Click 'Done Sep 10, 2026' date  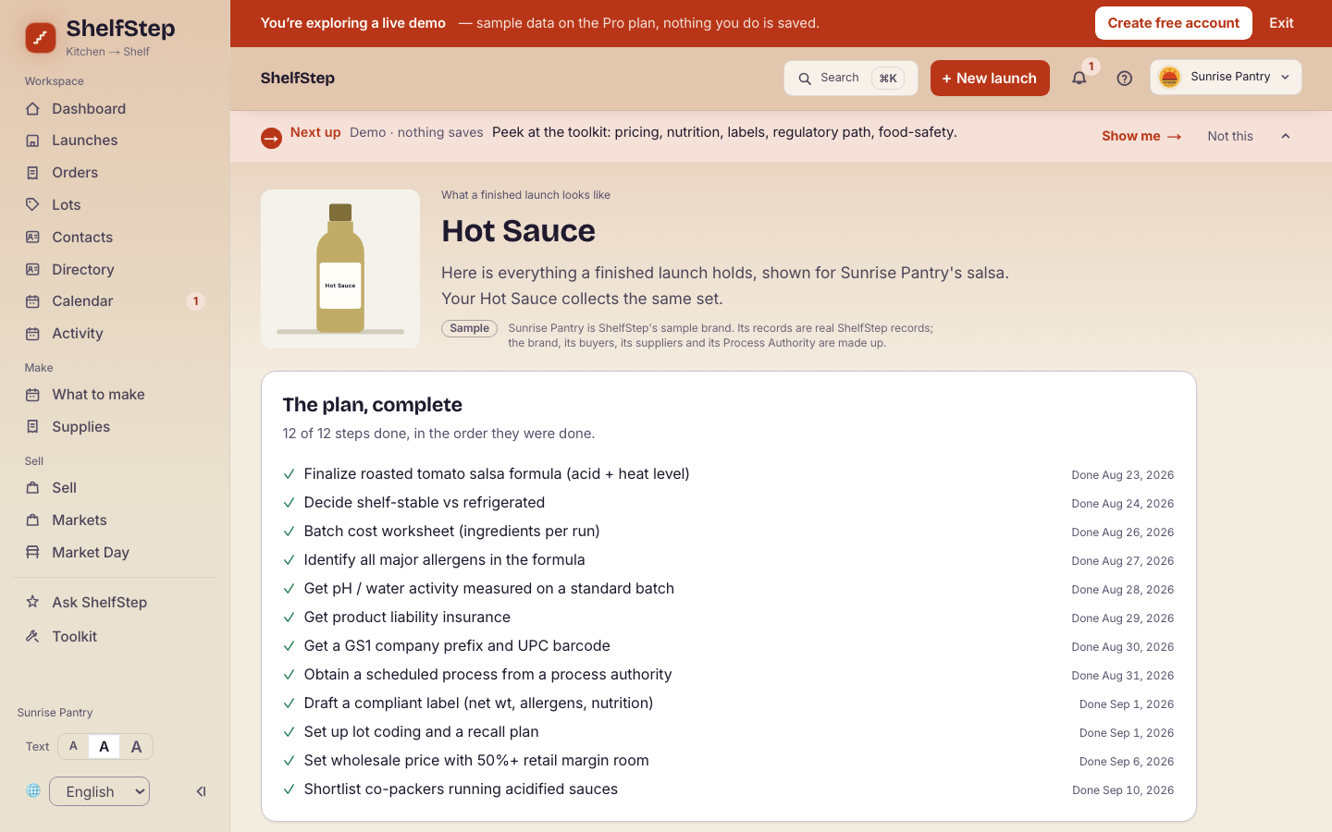click(1123, 790)
